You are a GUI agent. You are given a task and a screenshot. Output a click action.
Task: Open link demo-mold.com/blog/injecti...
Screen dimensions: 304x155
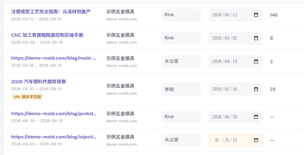[54, 137]
